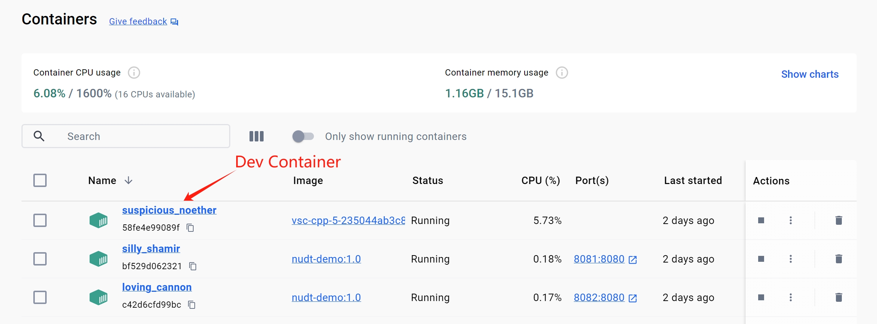Delete the suspicious_noether container
This screenshot has height=324, width=877.
pyautogui.click(x=838, y=221)
